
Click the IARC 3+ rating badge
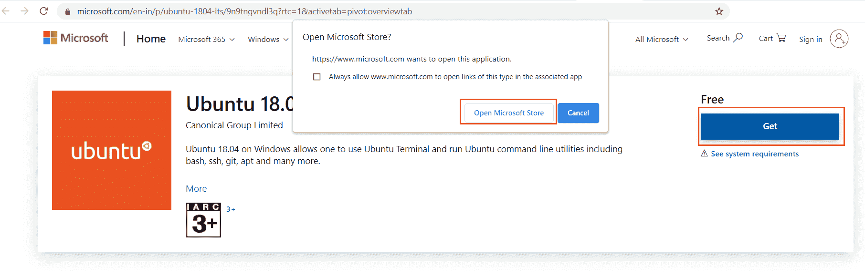click(x=204, y=220)
